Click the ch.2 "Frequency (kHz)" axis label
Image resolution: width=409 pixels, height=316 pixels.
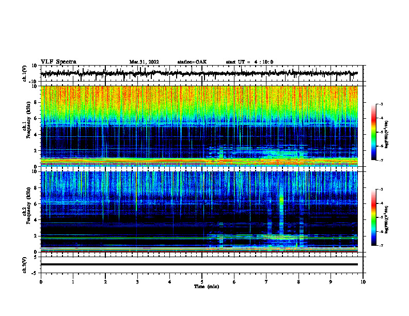coord(28,206)
